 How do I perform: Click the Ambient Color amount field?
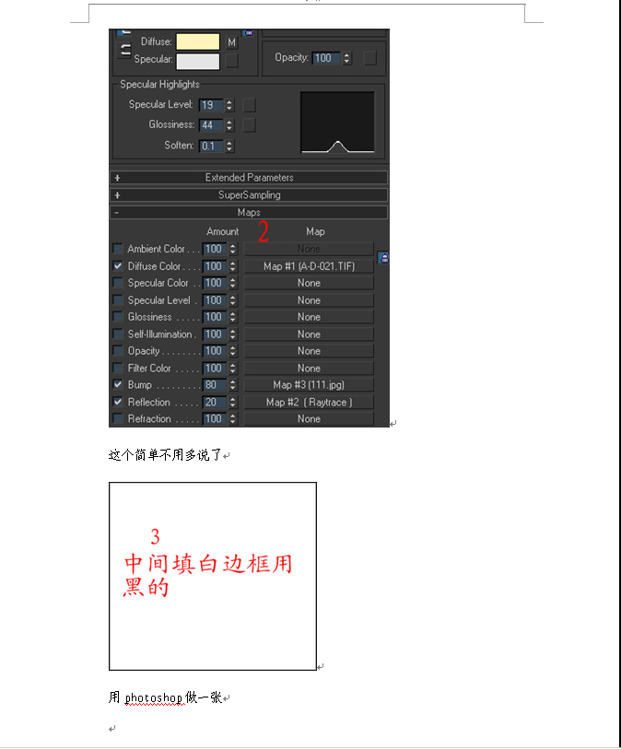[x=215, y=249]
